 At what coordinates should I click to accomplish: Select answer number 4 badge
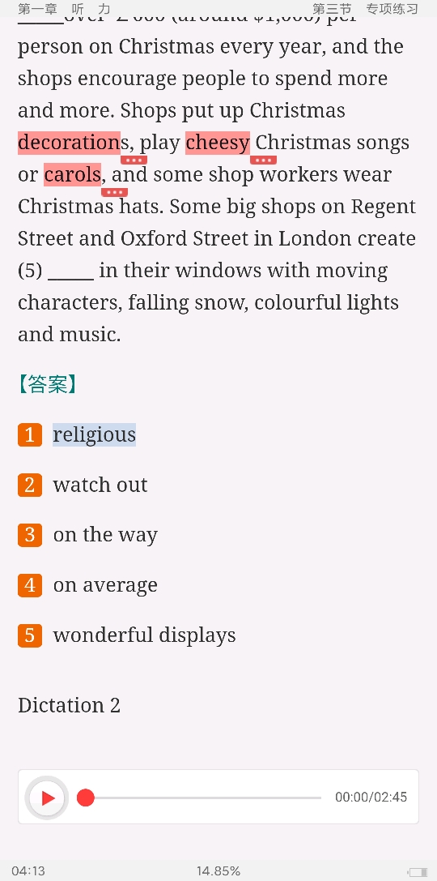click(x=30, y=585)
